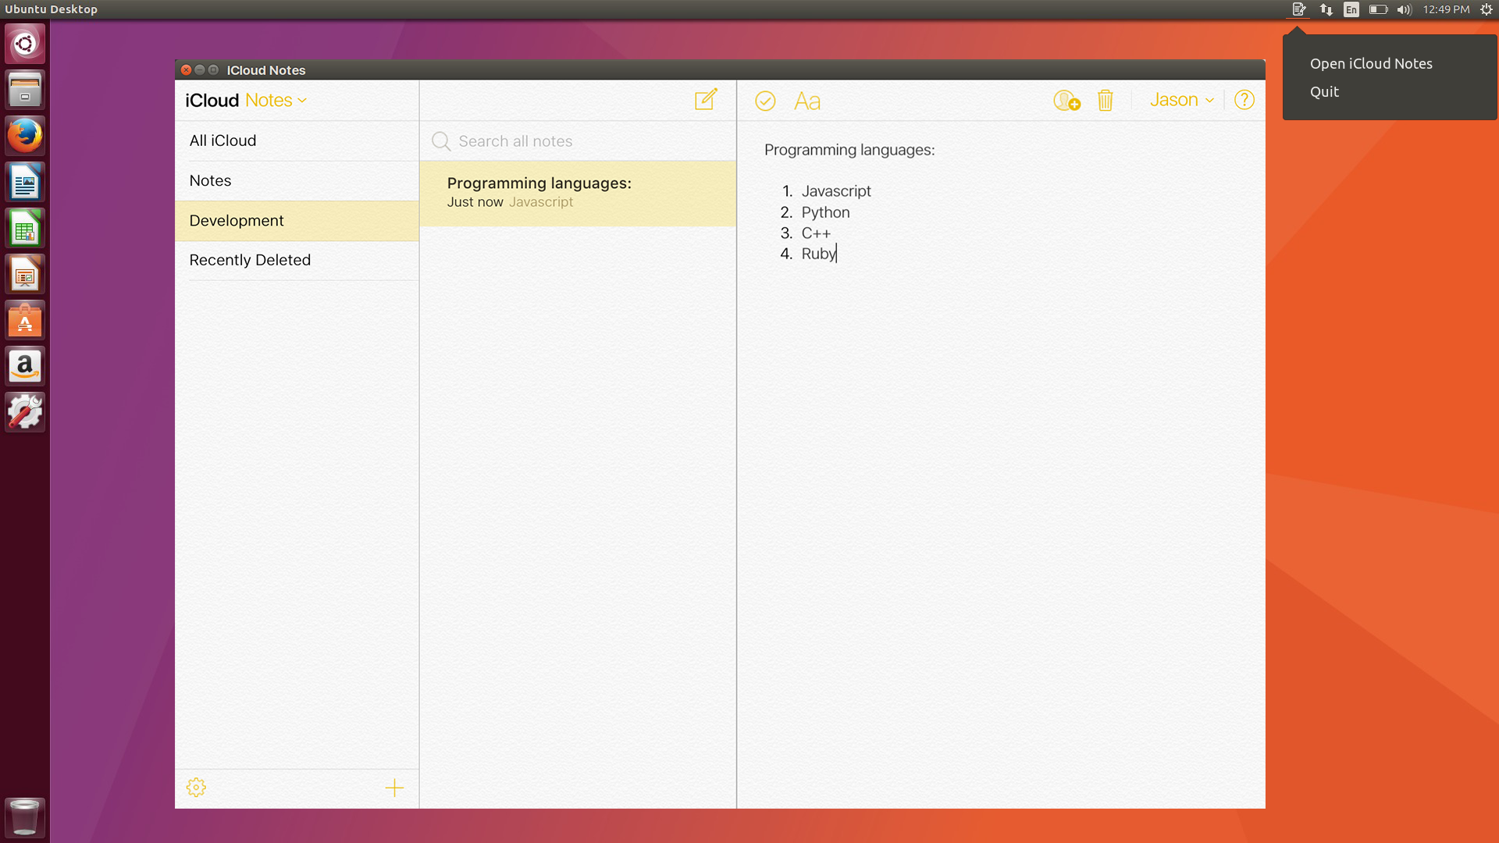Add a new folder with plus icon
The width and height of the screenshot is (1499, 843).
point(394,788)
